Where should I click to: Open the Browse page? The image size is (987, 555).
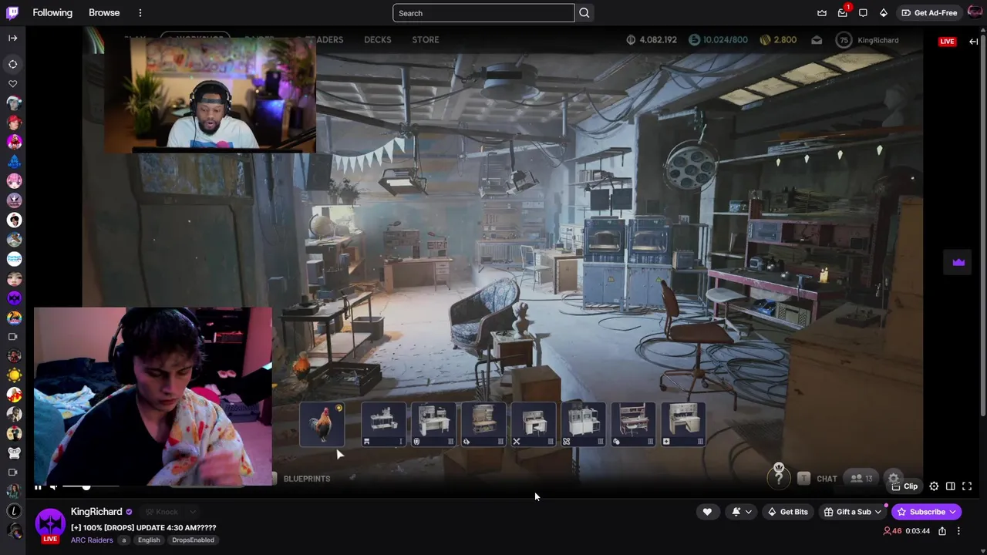click(x=104, y=12)
